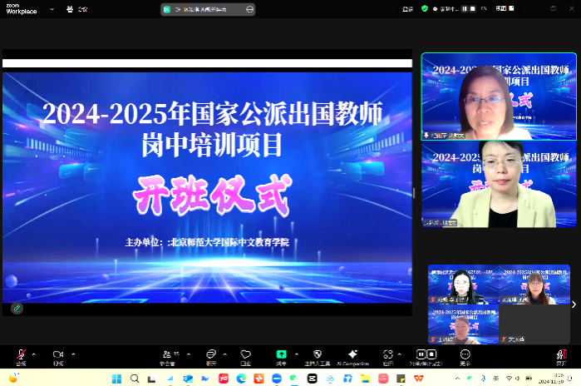The height and width of the screenshot is (386, 581).
Task: Click the annotation pencil icon on slide
Action: tap(17, 308)
